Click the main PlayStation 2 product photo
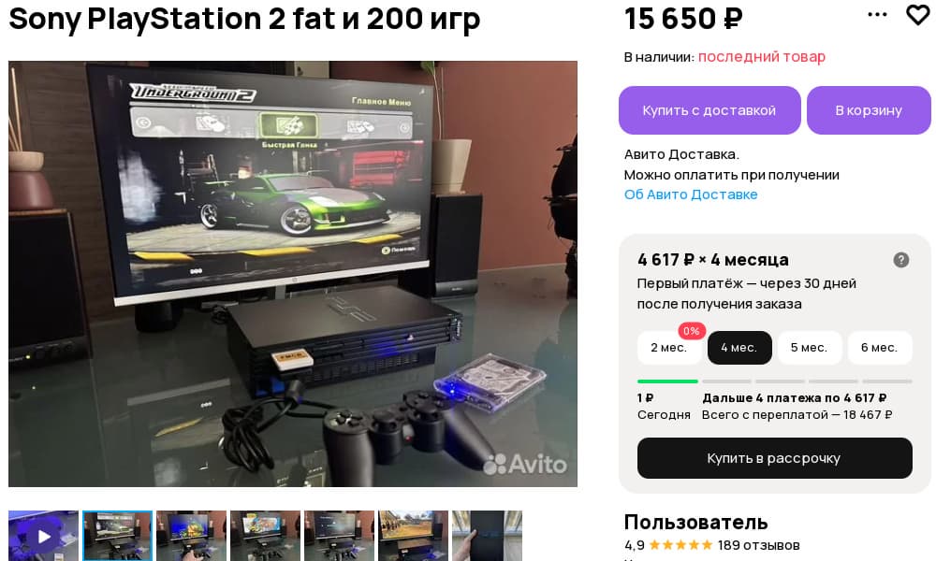This screenshot has height=561, width=936. (292, 274)
